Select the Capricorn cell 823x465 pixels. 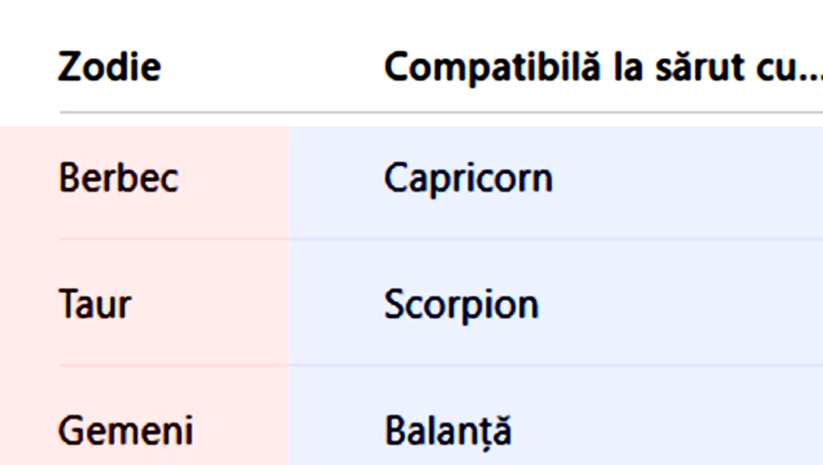click(x=468, y=178)
